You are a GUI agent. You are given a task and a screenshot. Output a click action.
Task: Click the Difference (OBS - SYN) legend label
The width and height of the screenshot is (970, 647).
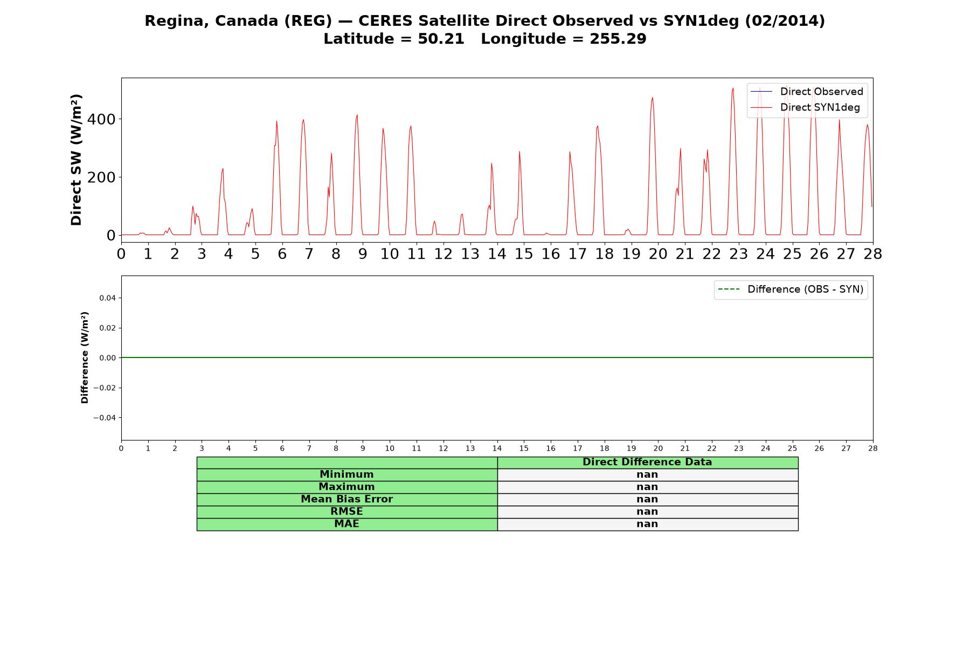click(x=805, y=290)
